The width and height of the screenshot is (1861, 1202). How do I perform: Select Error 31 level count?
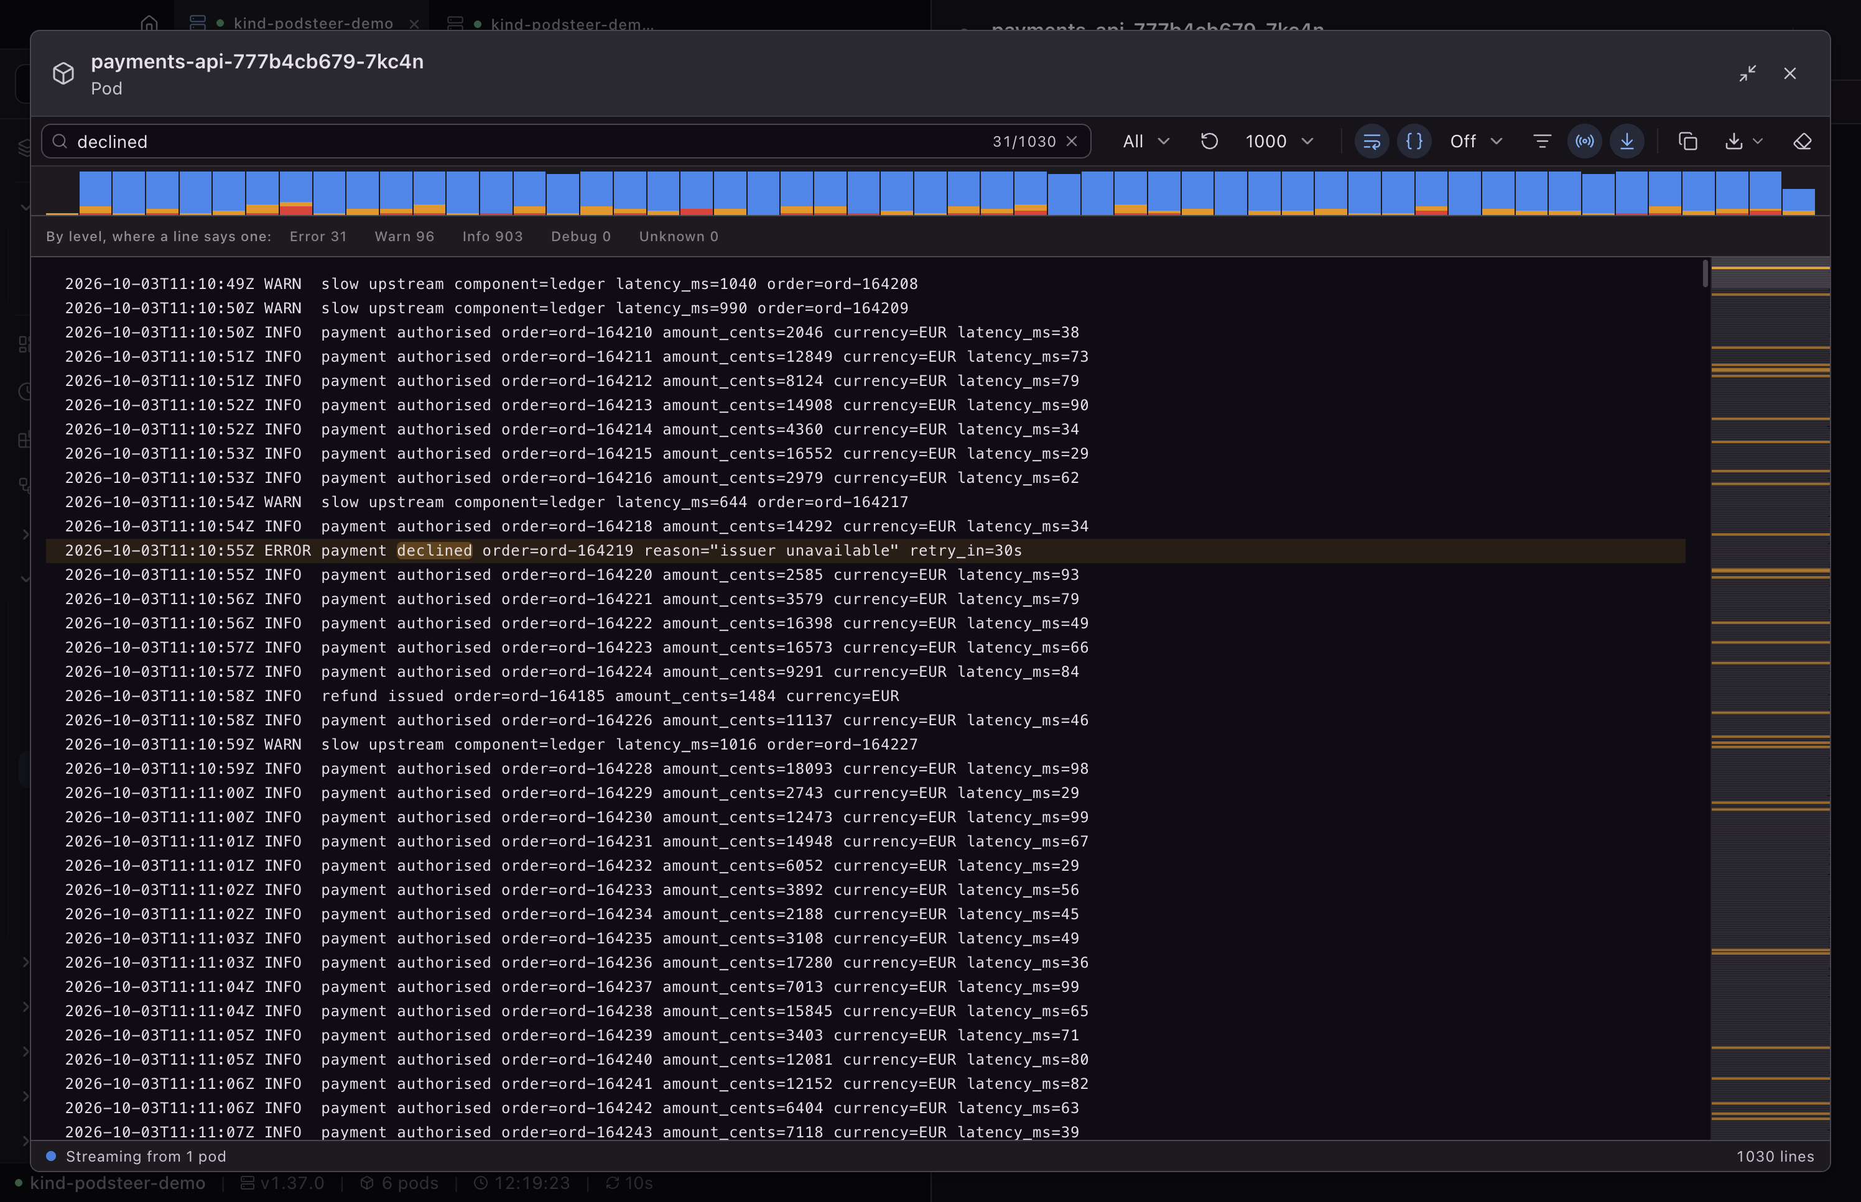(318, 237)
